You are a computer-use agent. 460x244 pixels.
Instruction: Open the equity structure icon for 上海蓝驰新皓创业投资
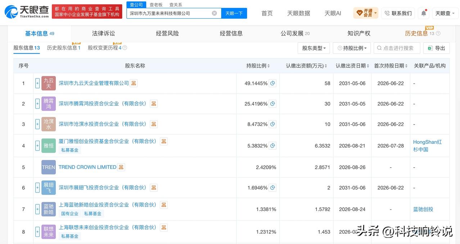[164, 205]
